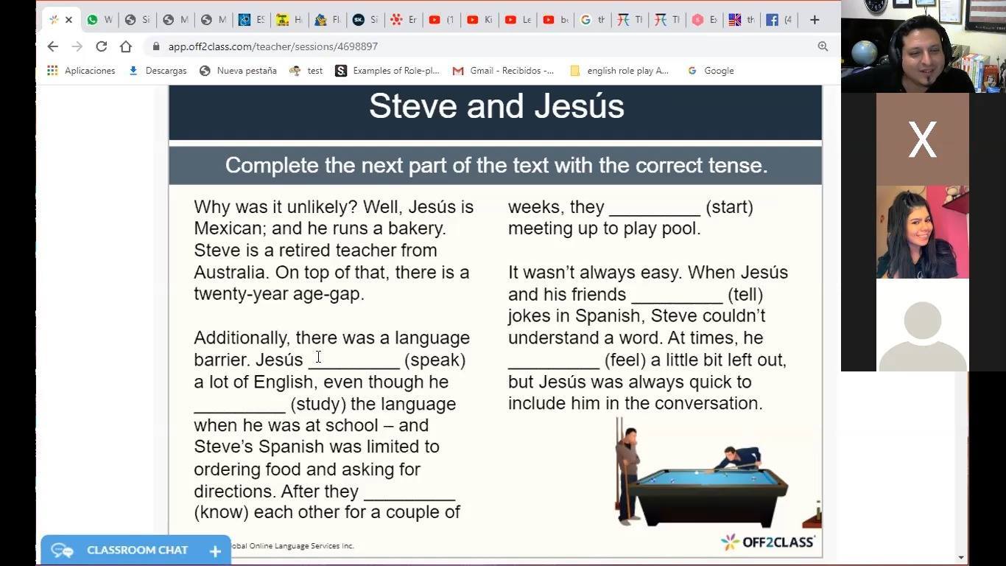1006x566 pixels.
Task: Select the female student's video tile
Action: pos(922,232)
